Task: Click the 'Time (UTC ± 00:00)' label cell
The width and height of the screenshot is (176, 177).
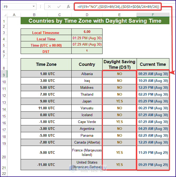Action: click(x=46, y=45)
